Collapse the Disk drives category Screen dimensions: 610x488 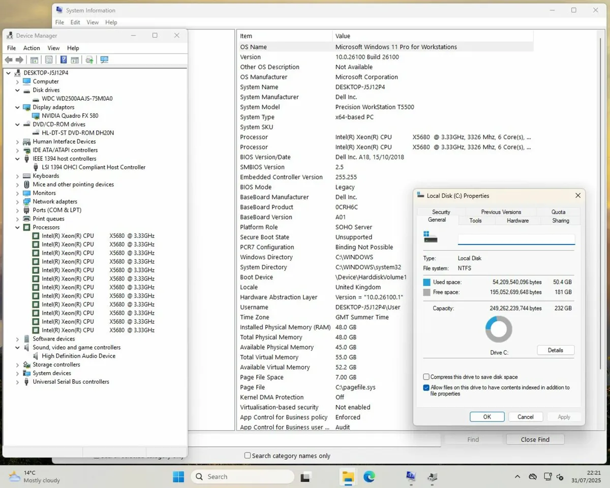(17, 90)
